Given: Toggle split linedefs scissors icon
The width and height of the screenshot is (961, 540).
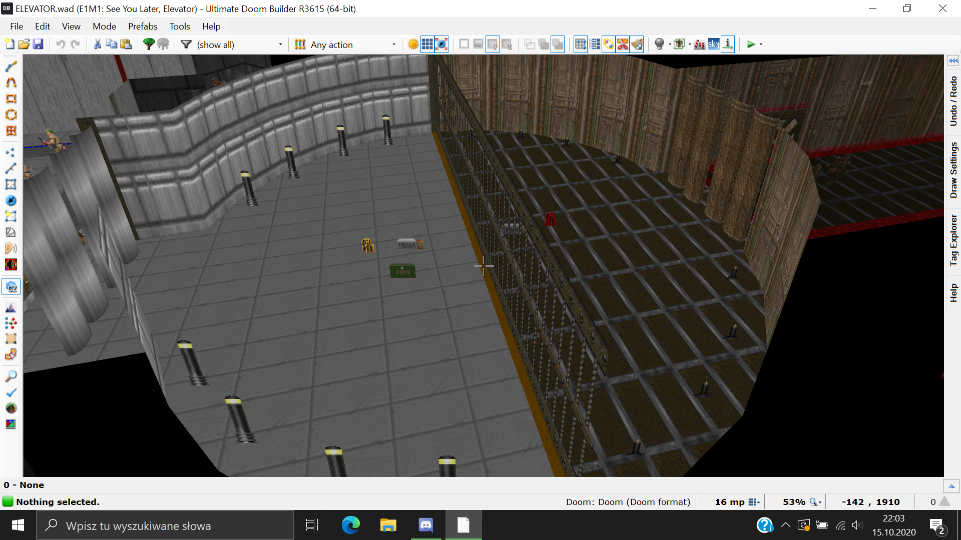Looking at the screenshot, I should tap(623, 44).
